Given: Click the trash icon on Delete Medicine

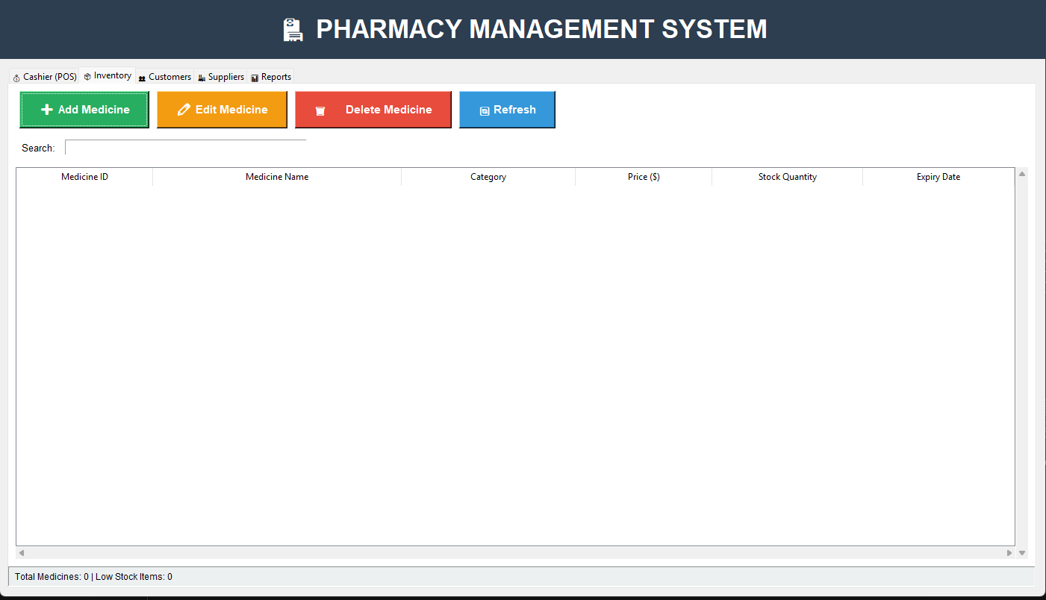Looking at the screenshot, I should tap(321, 109).
